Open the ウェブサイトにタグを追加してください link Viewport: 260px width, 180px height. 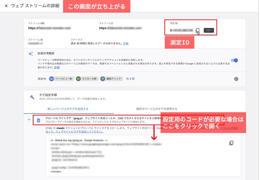click(75, 132)
